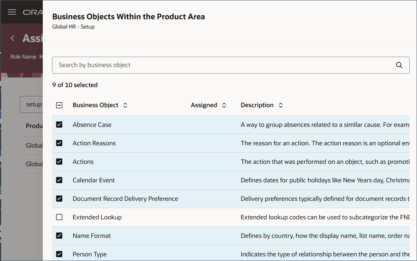
Task: Uncheck the Absence Case checkbox
Action: coord(59,125)
